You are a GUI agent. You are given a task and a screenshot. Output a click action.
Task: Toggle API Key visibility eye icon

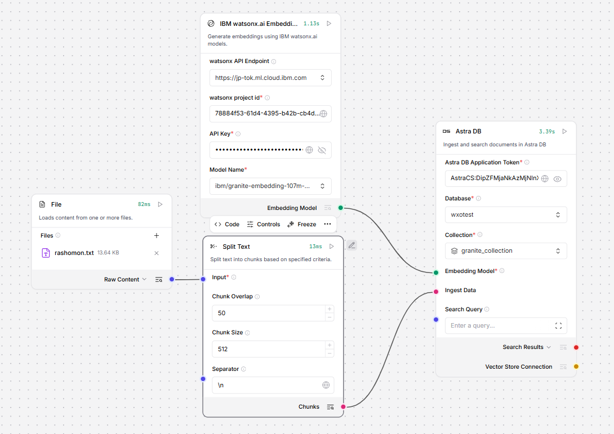(322, 150)
